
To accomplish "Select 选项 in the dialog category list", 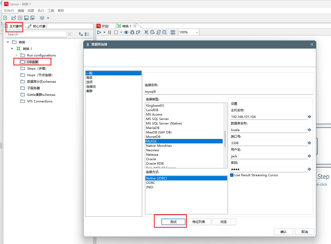I will pos(89,82).
